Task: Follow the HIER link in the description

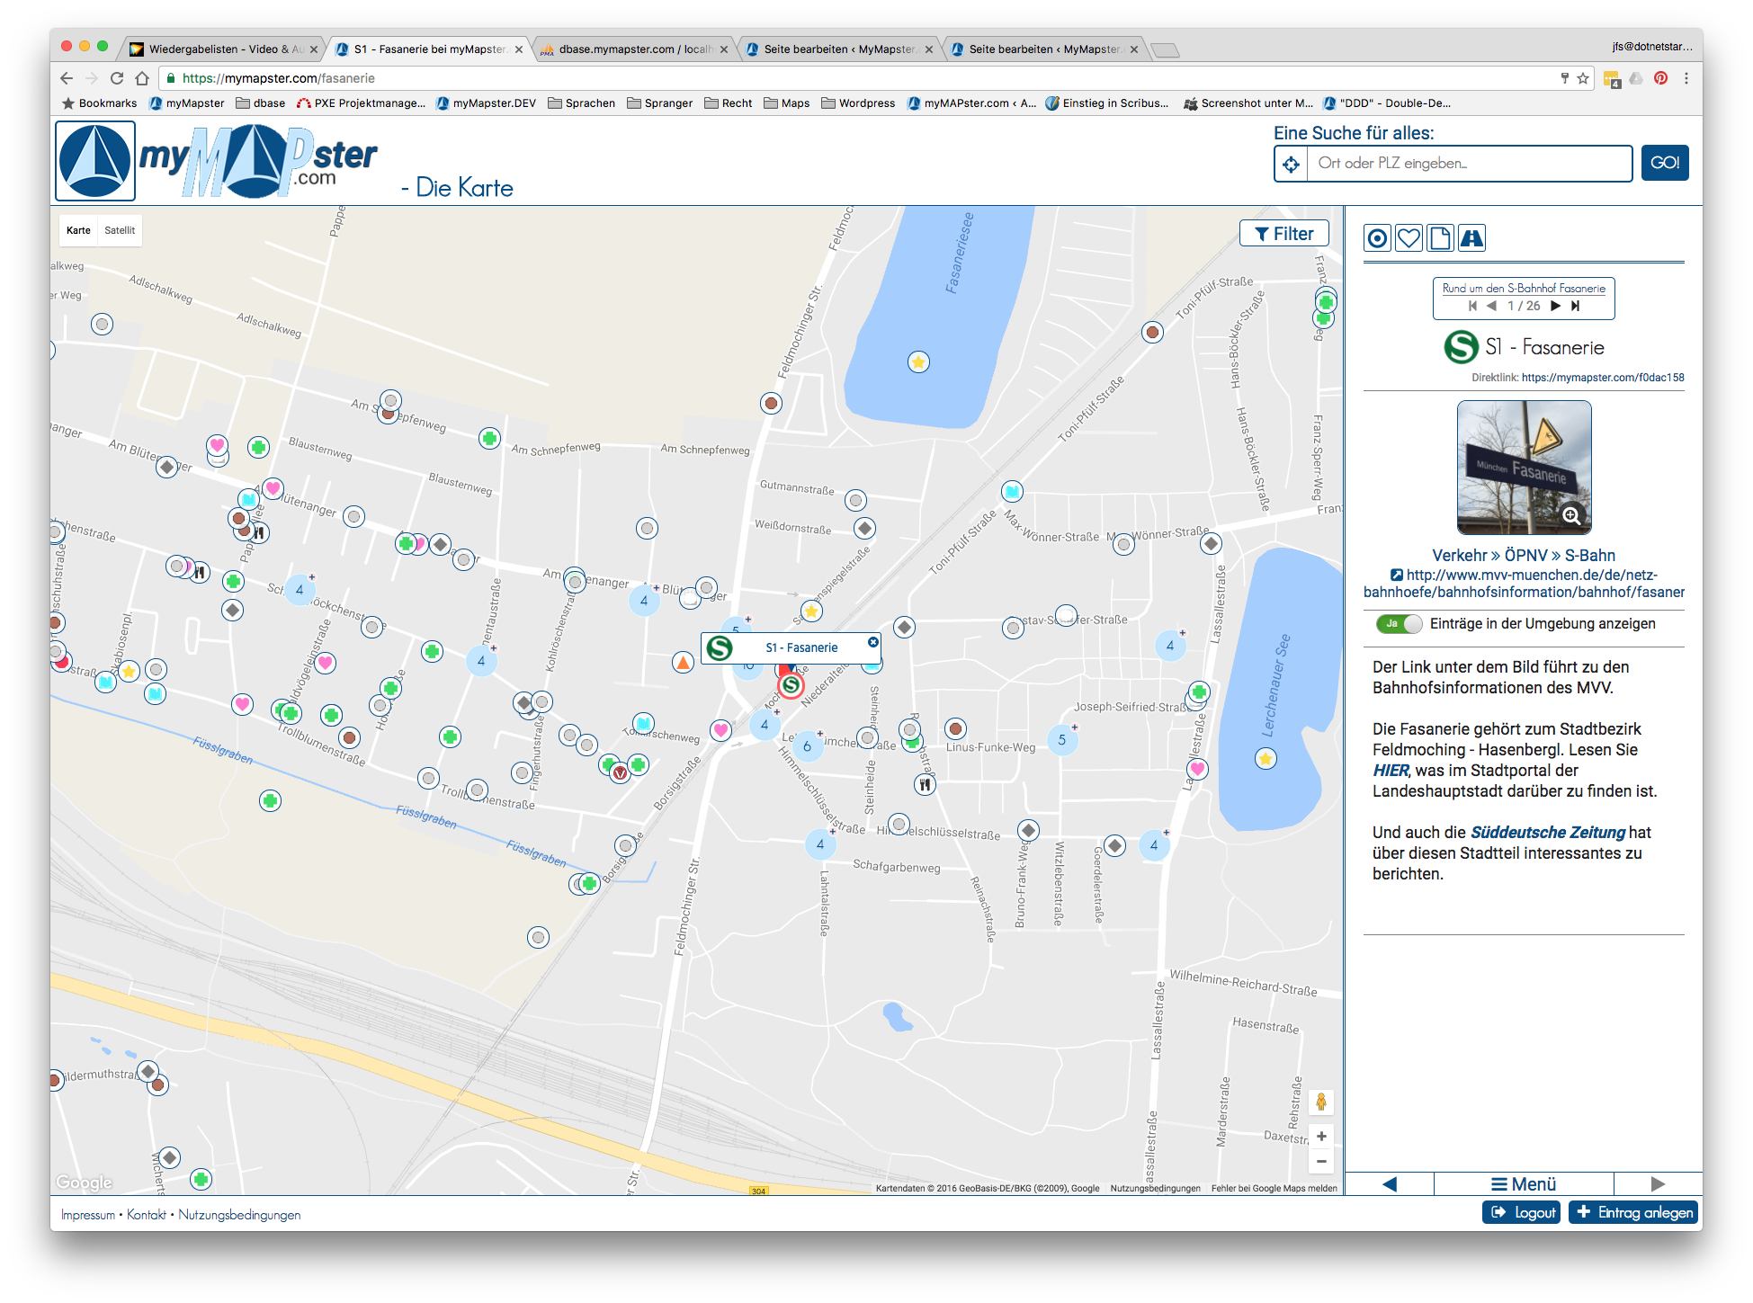Action: point(1390,771)
